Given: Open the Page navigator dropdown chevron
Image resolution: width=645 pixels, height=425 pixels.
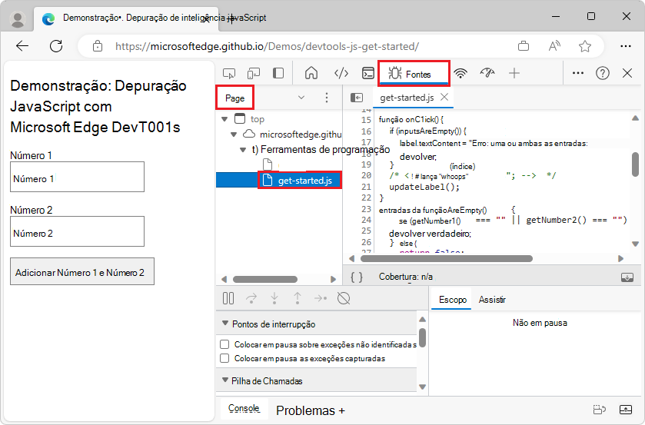Looking at the screenshot, I should tap(301, 98).
